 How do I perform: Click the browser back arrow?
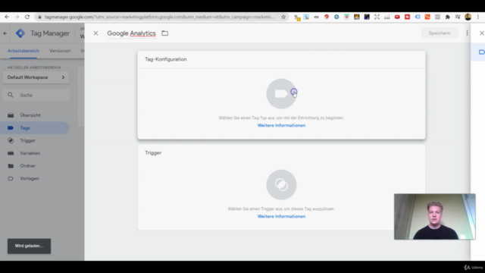(x=7, y=17)
